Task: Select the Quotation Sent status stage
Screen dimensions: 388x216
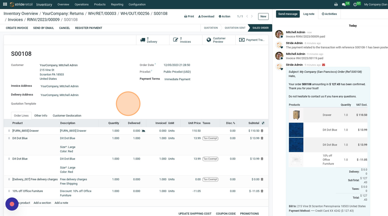Action: point(235,28)
